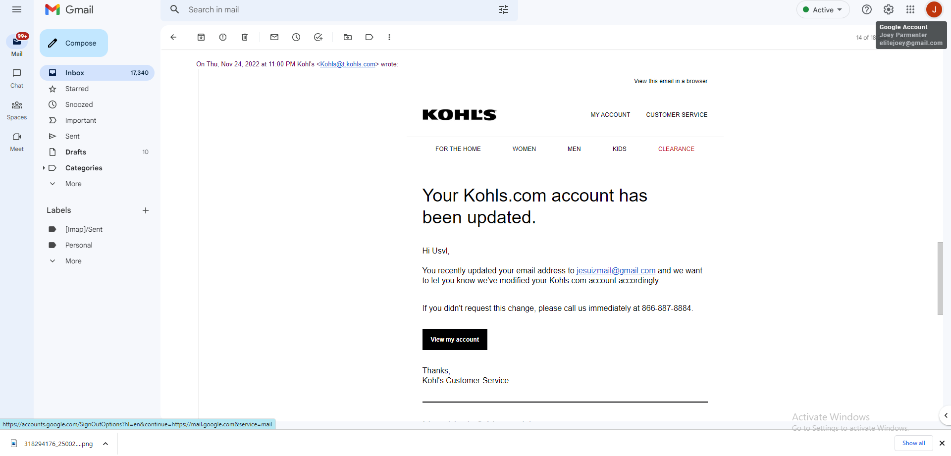Open the jesuizmail@gmail.com link
The height and width of the screenshot is (456, 951).
[x=616, y=270]
